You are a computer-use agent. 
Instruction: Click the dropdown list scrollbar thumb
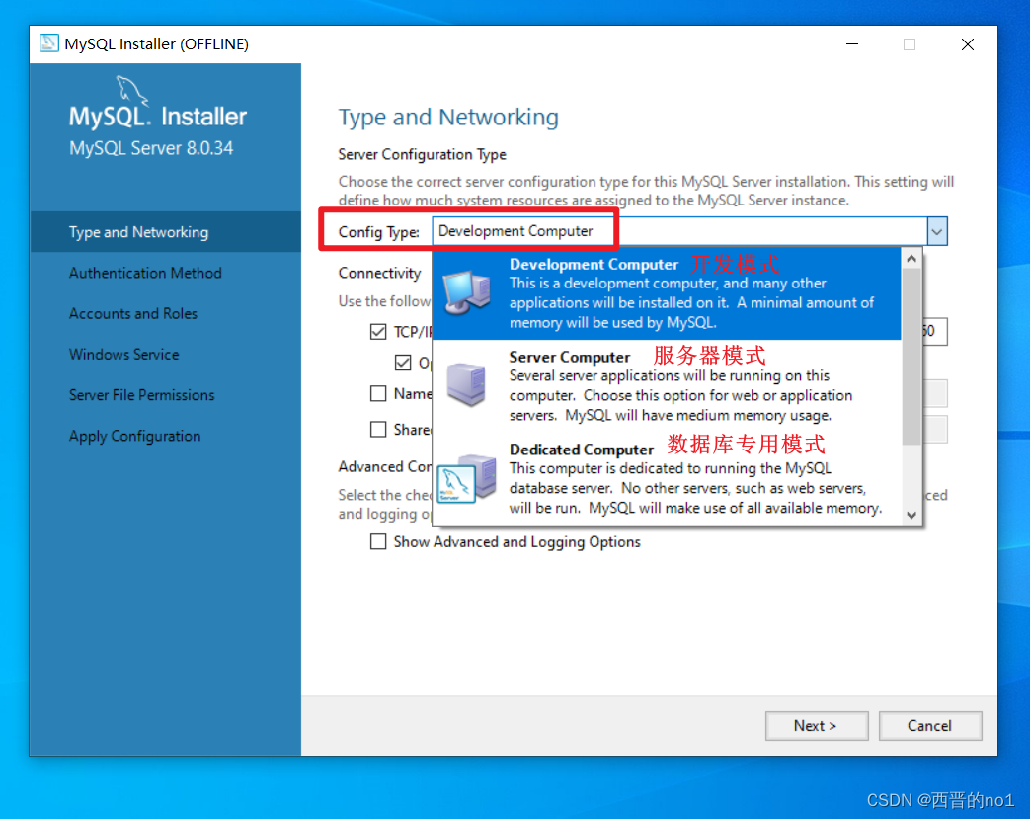click(x=911, y=357)
